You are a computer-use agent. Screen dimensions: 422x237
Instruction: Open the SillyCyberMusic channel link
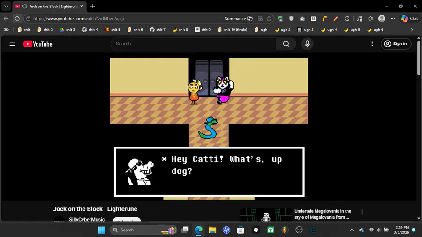(87, 219)
